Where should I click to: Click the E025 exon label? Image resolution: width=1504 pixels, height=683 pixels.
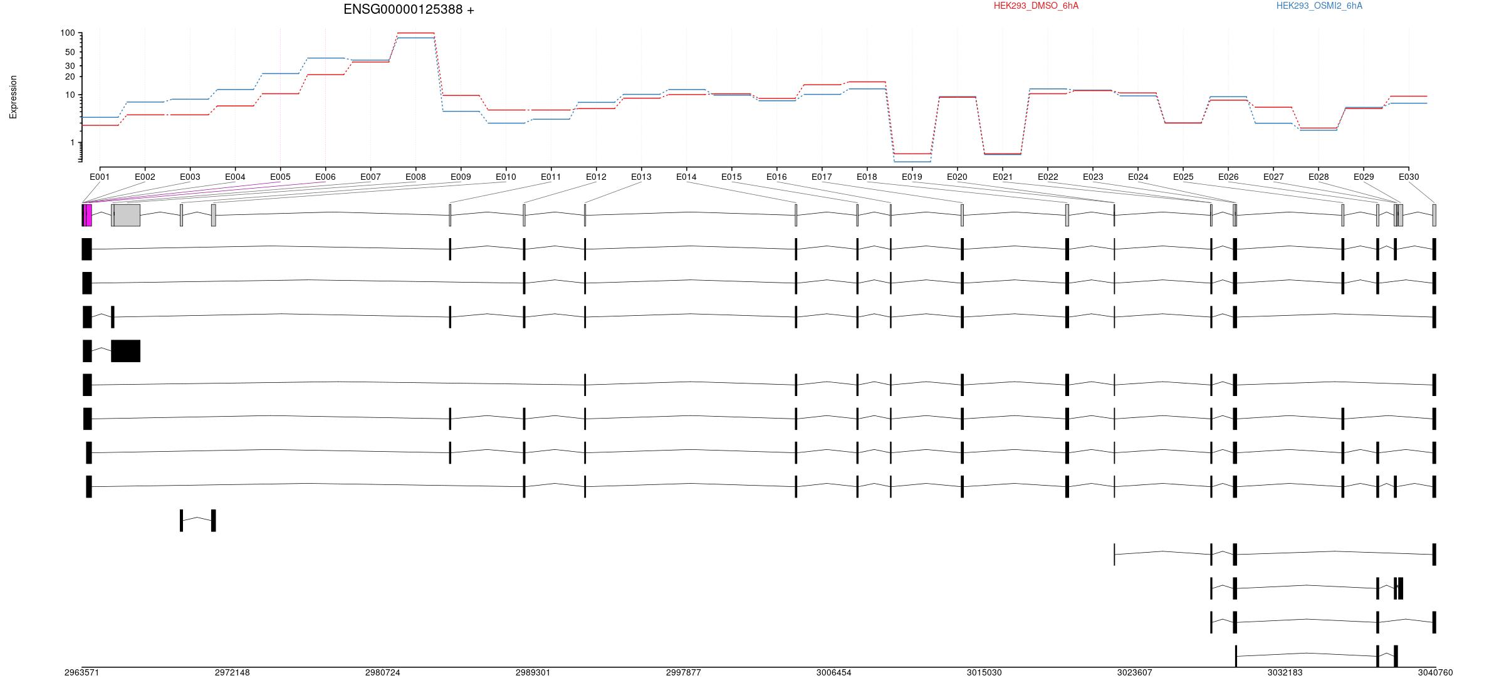click(1183, 177)
